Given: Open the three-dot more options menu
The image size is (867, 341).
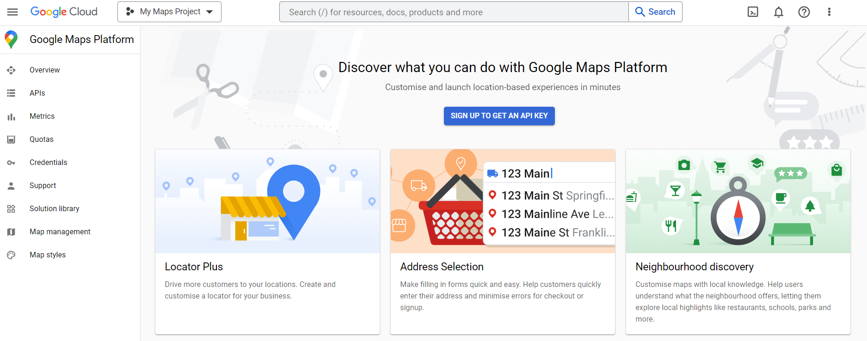Looking at the screenshot, I should pyautogui.click(x=829, y=12).
